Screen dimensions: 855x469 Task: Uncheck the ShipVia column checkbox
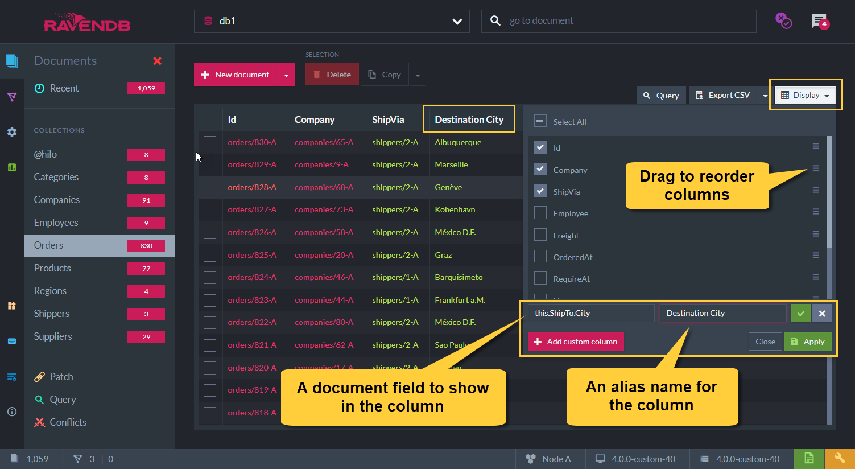(540, 191)
